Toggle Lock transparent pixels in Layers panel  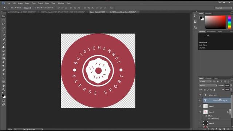click(205, 90)
